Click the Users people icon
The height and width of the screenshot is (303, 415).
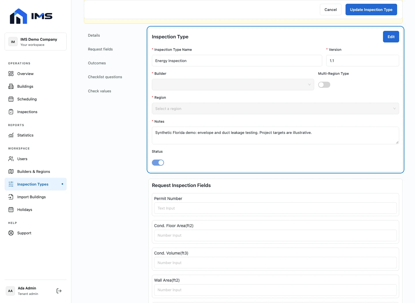click(11, 159)
